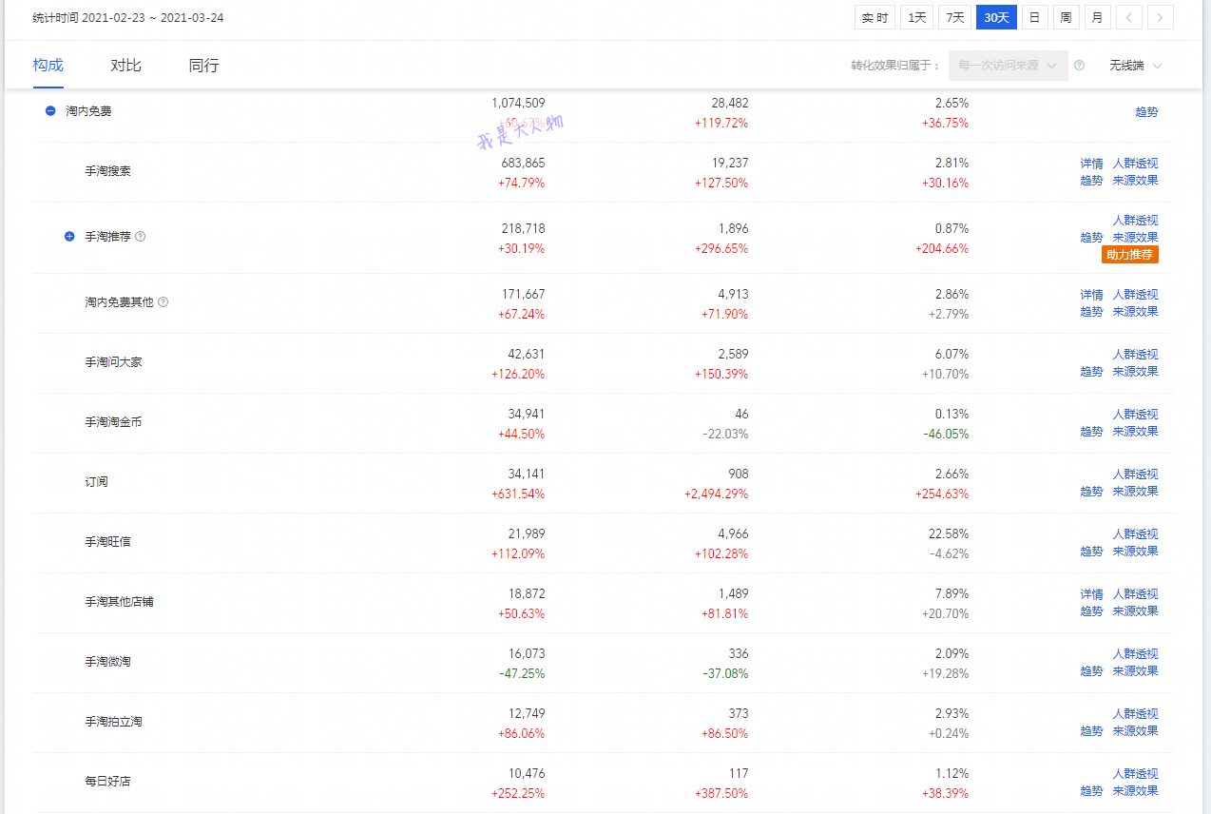Open 人群透视 for 每日好店
This screenshot has width=1211, height=814.
click(x=1136, y=774)
